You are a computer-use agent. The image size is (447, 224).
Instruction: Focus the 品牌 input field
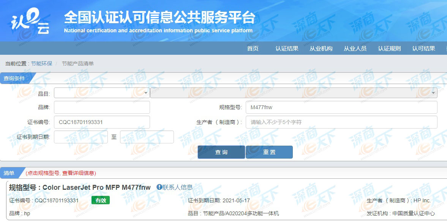(102, 107)
